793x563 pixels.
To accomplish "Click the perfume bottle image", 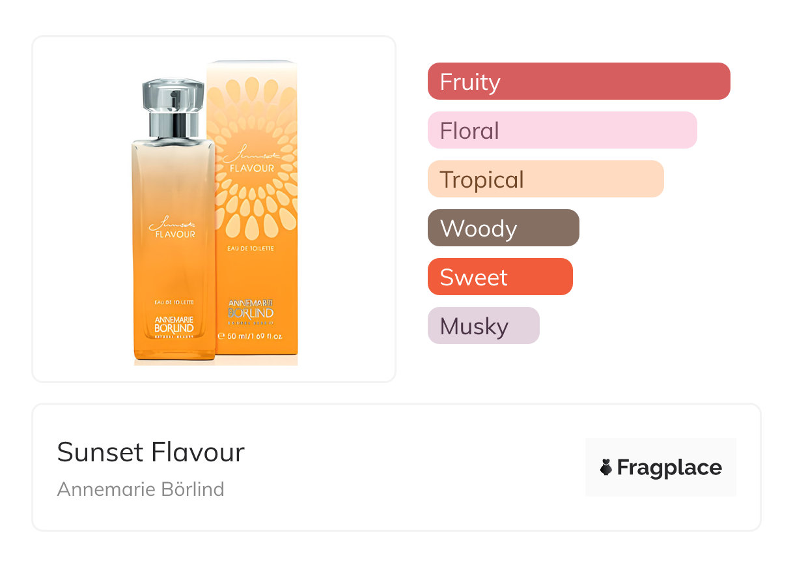I will tap(173, 248).
